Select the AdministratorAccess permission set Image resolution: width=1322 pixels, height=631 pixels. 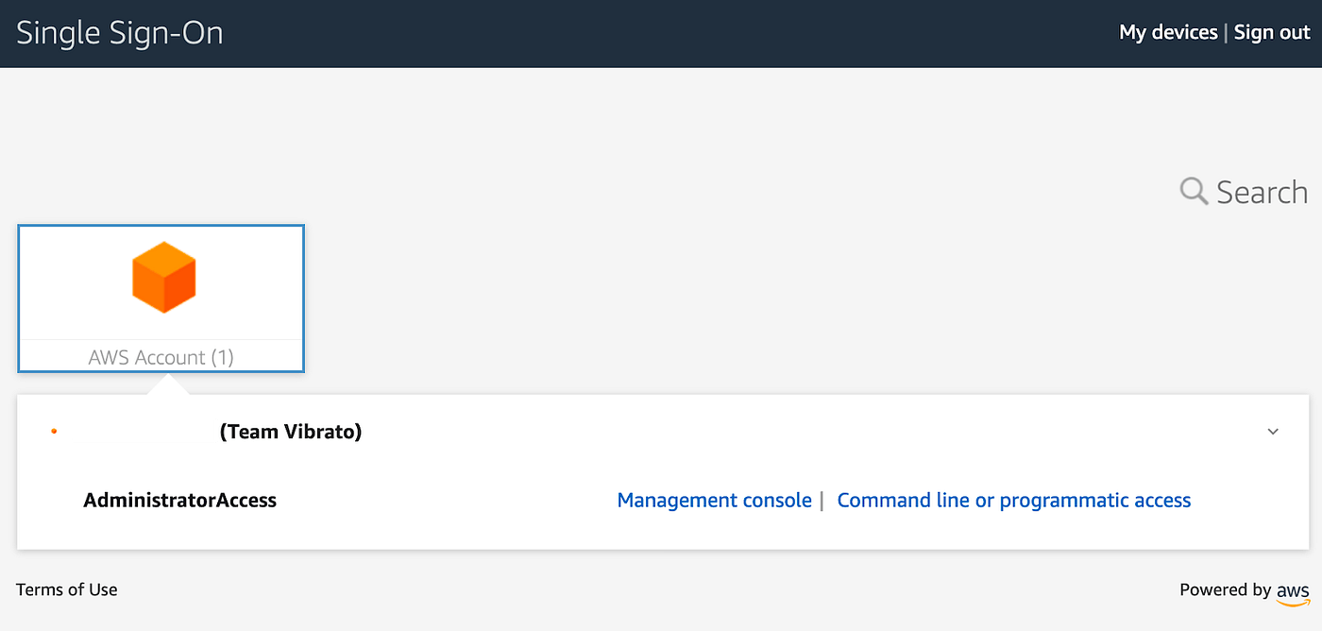point(180,500)
